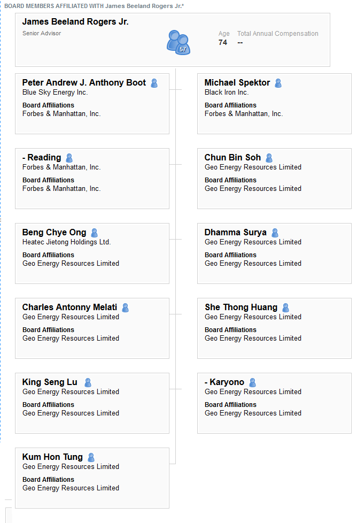This screenshot has height=523, width=357.
Task: Click person icon next to Michael Spektor
Action: point(278,83)
